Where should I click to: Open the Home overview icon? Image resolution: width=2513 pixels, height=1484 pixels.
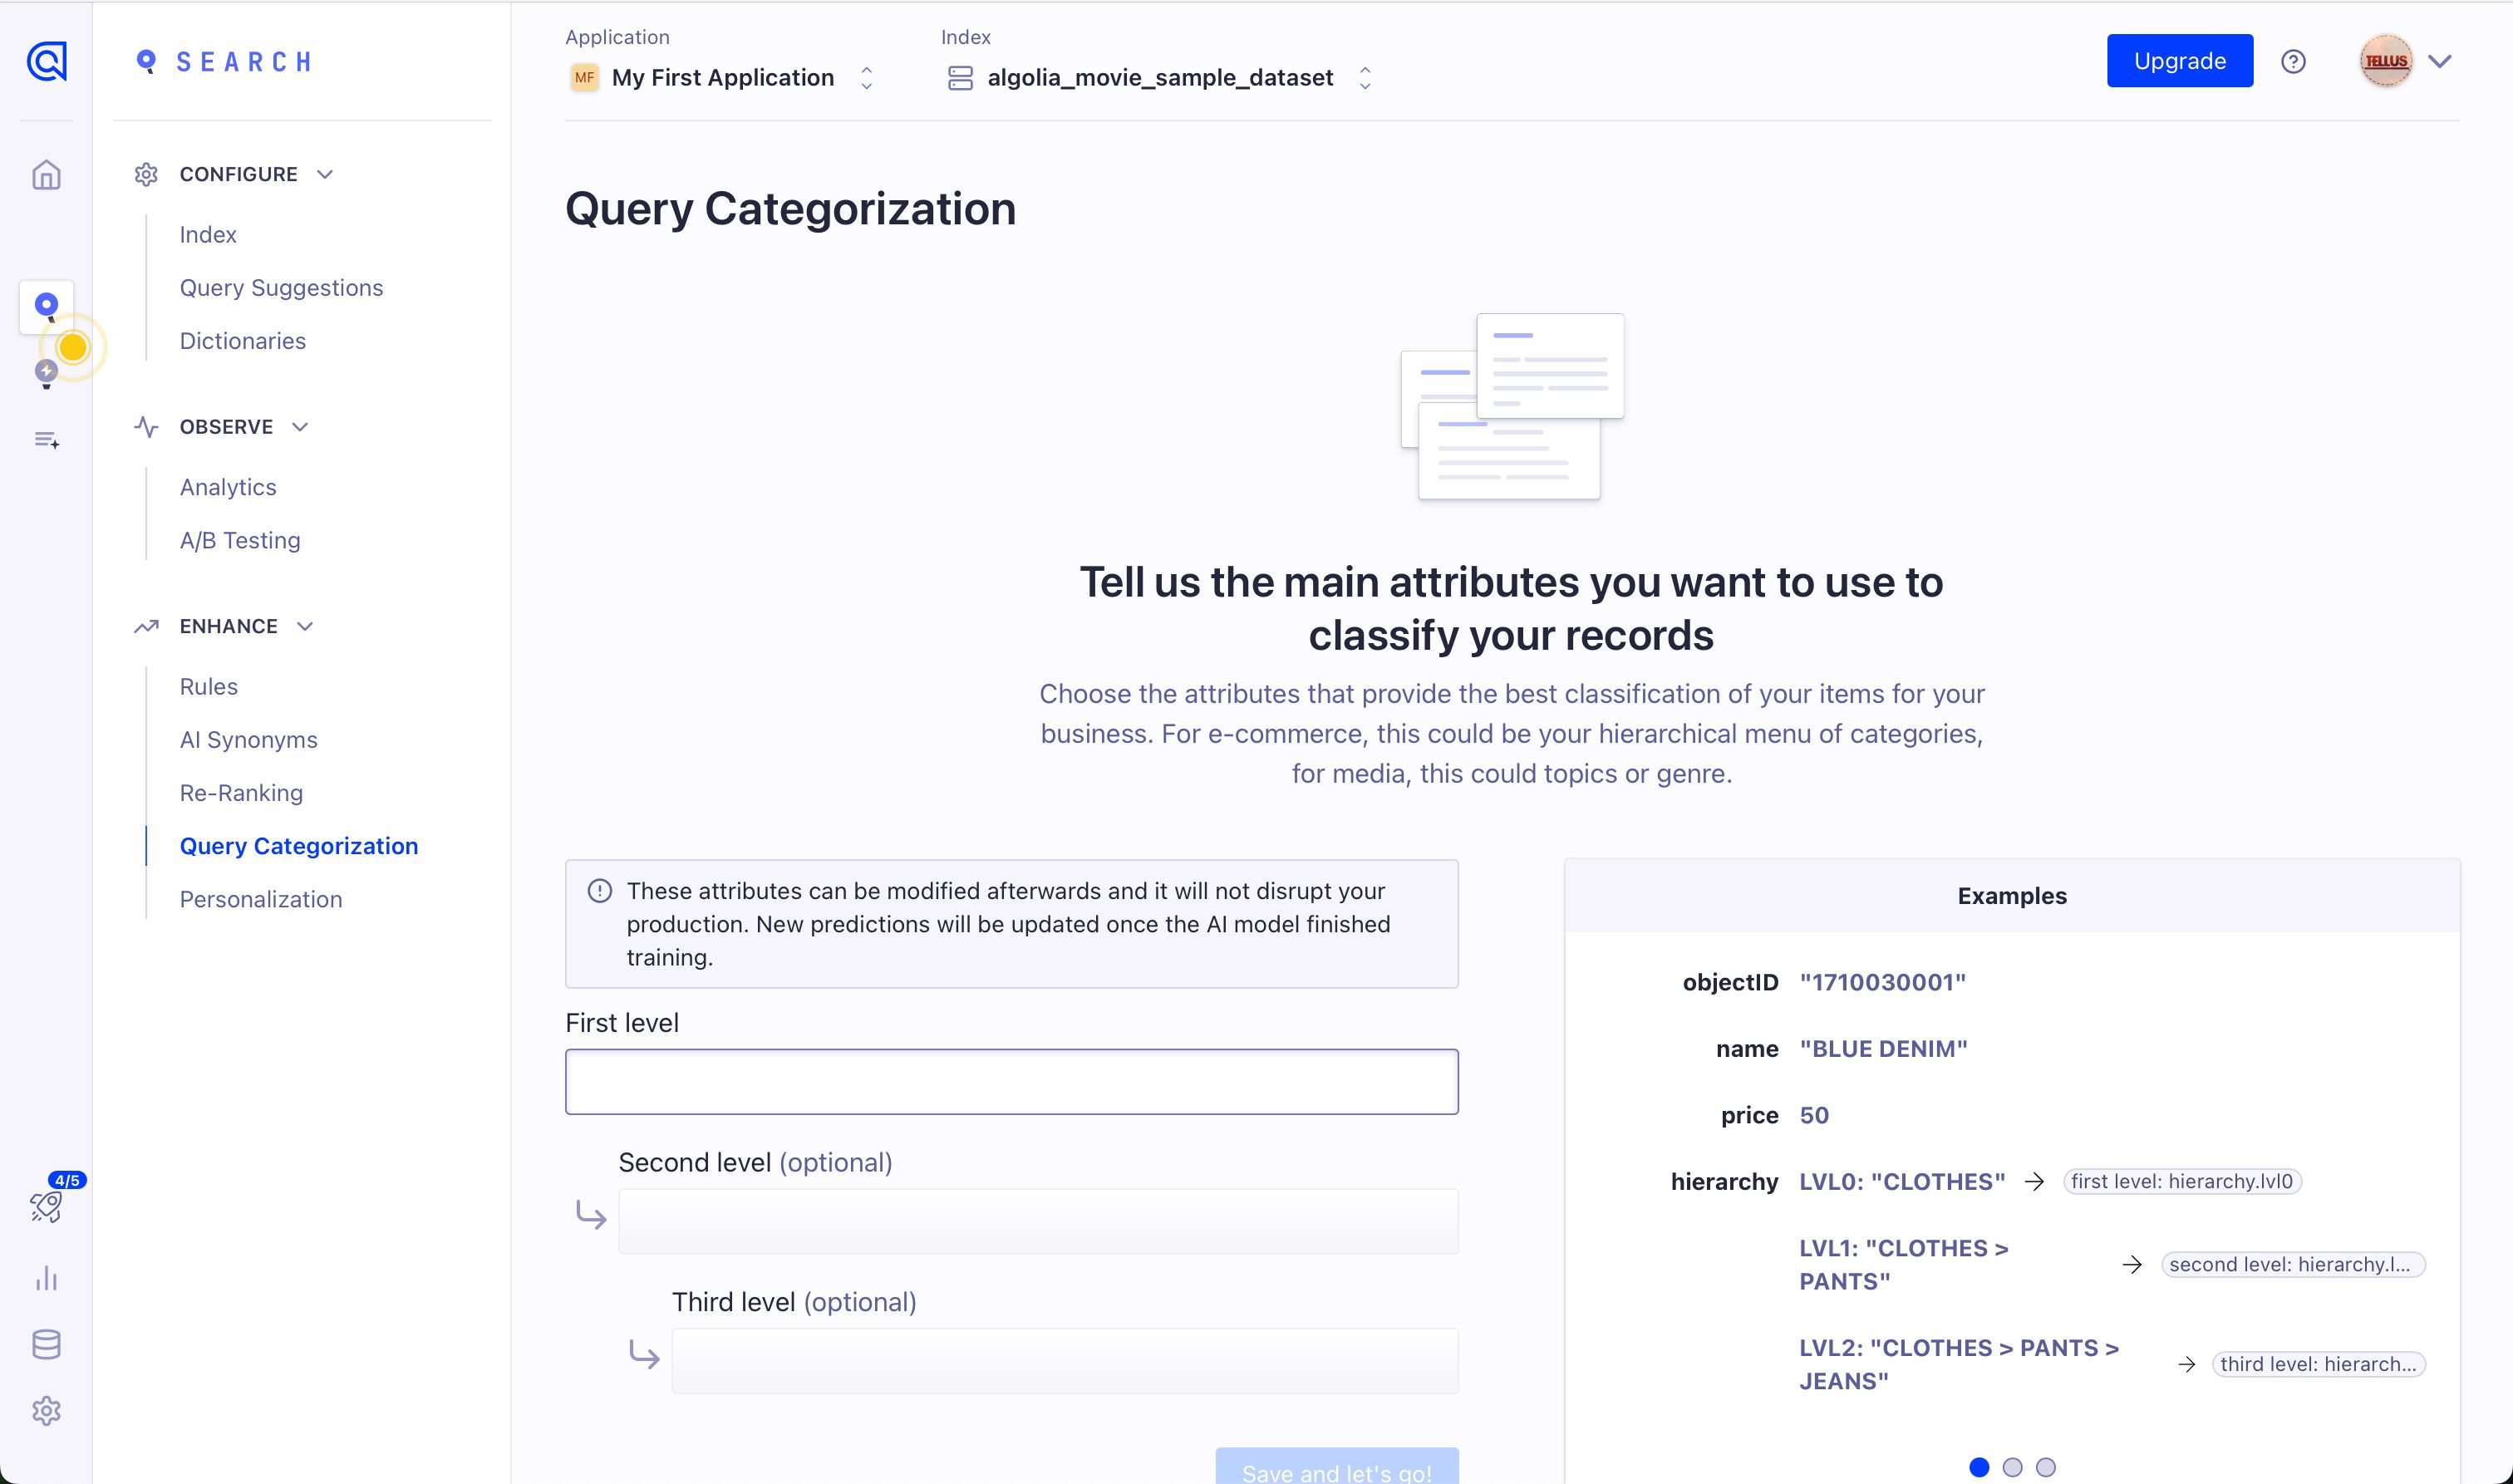click(x=46, y=175)
